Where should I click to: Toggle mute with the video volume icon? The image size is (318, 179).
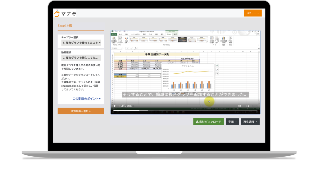[x=239, y=106]
